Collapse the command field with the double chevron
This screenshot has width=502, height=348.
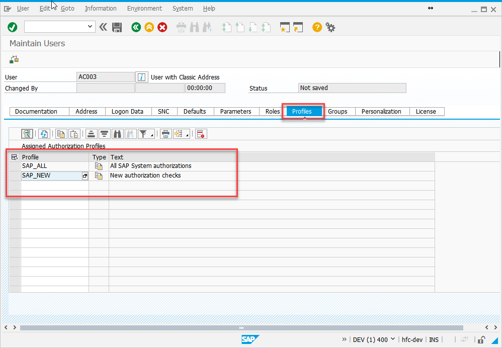(x=103, y=27)
